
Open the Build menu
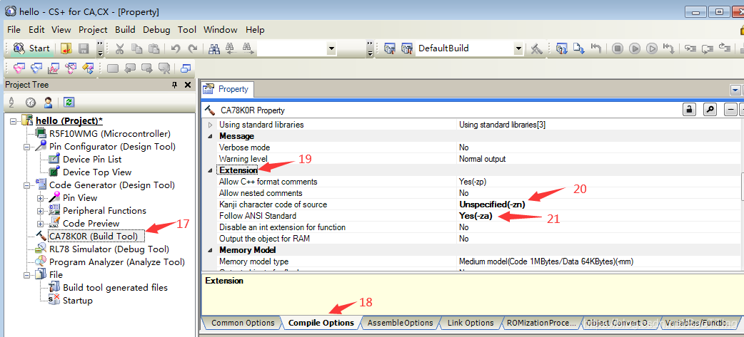[125, 29]
